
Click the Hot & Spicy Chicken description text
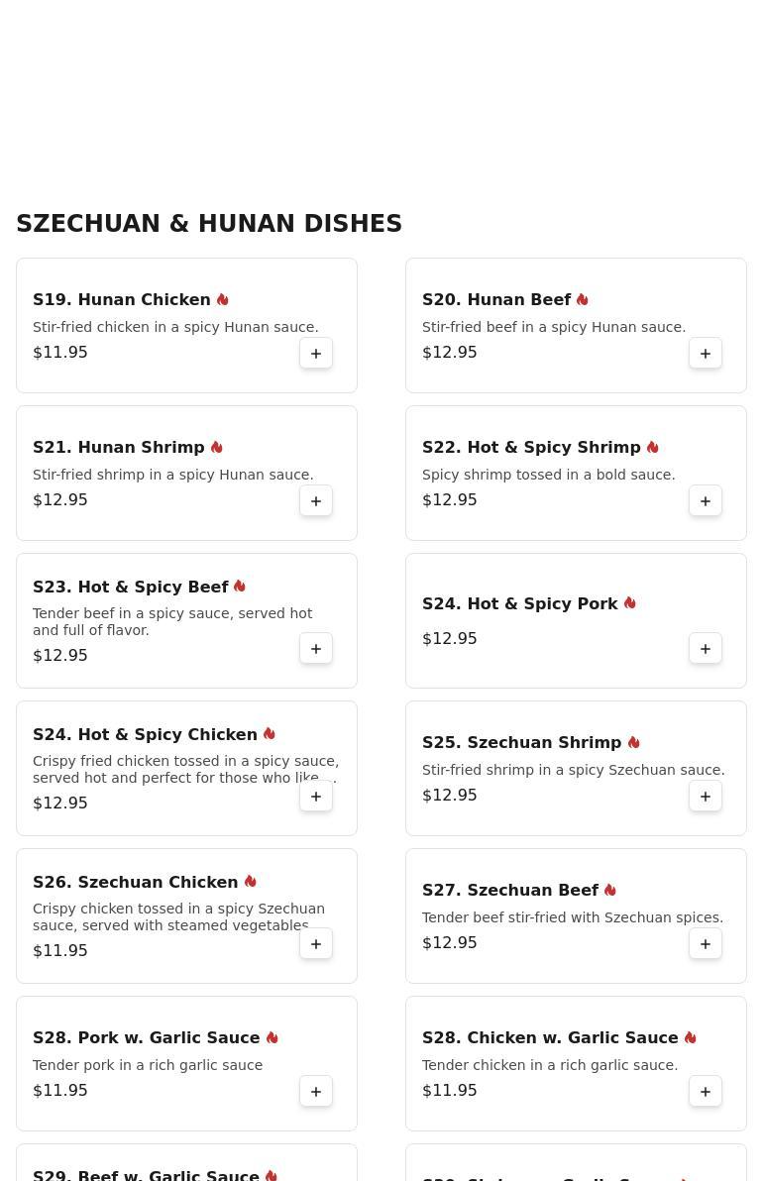(x=185, y=770)
